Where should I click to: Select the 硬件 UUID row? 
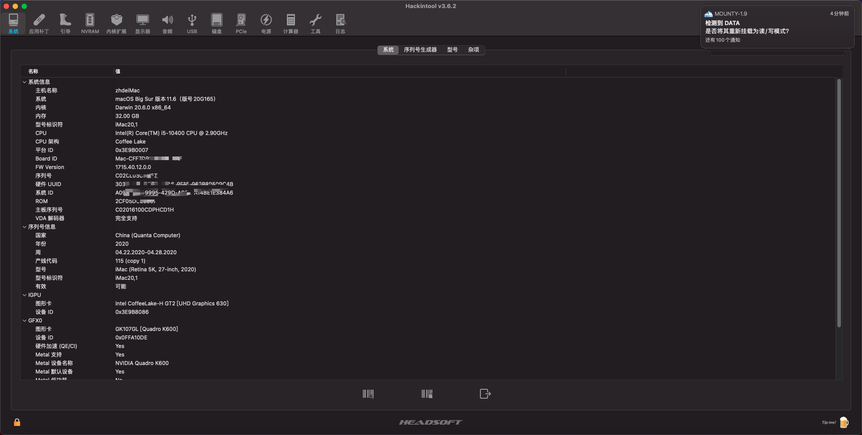pyautogui.click(x=428, y=184)
